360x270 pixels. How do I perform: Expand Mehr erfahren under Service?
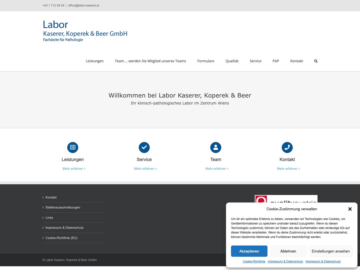[x=144, y=169]
